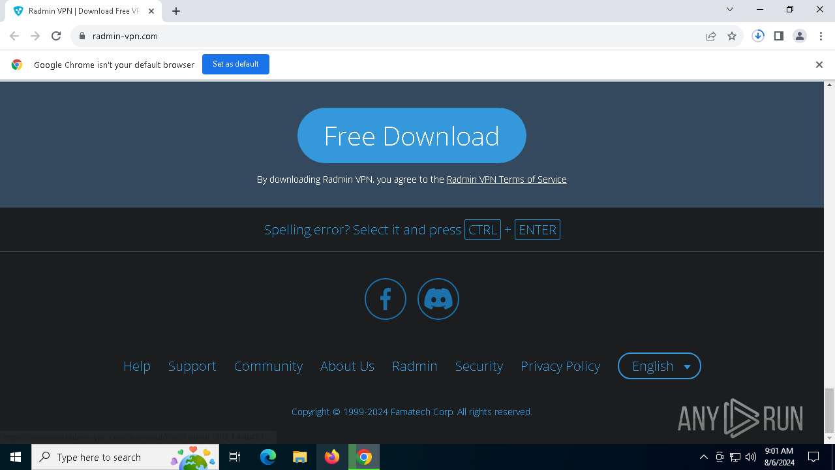Viewport: 835px width, 470px height.
Task: View site information lock icon
Action: tap(82, 36)
